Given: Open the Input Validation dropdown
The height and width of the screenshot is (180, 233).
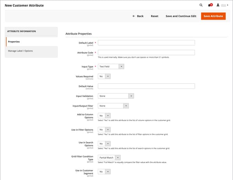Looking at the screenshot, I should pyautogui.click(x=116, y=96).
